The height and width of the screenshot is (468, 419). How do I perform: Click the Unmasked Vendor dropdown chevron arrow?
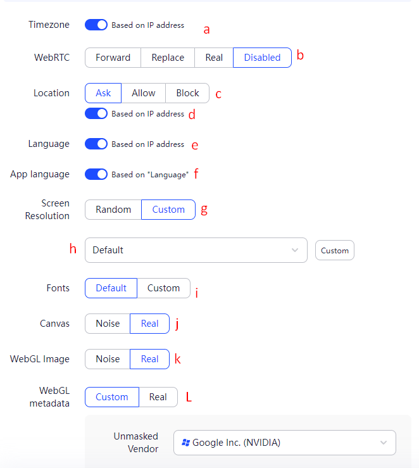[384, 443]
